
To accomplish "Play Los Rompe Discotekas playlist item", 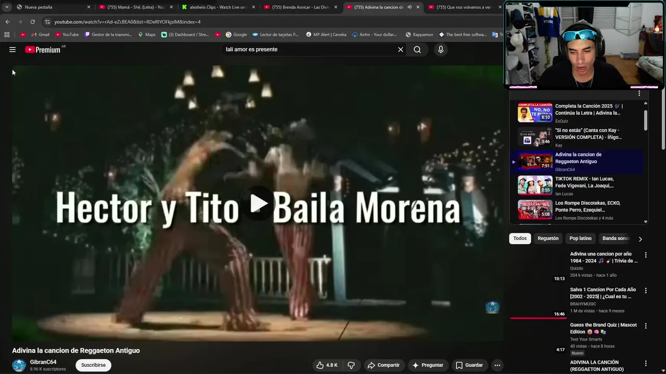I will [578, 210].
